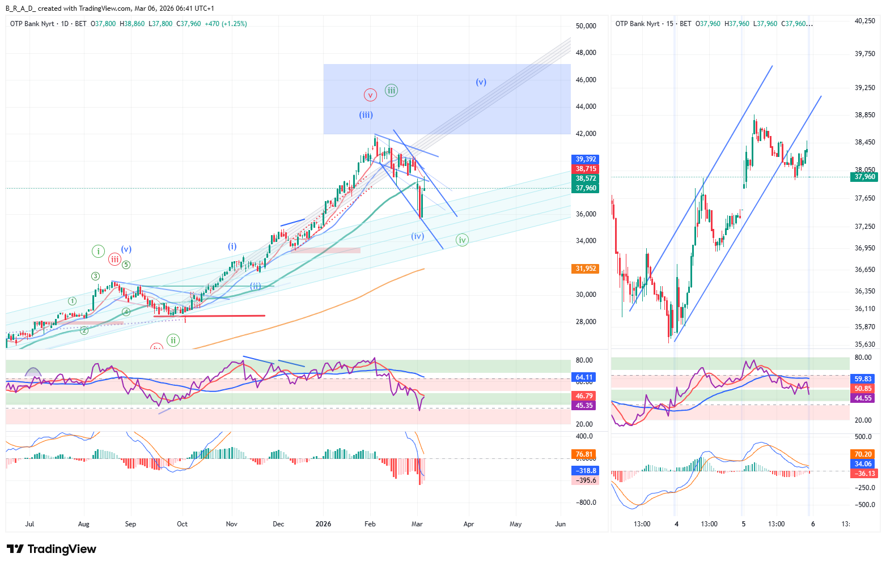Click the blue 39,392 price label
Image resolution: width=886 pixels, height=566 pixels.
[586, 159]
